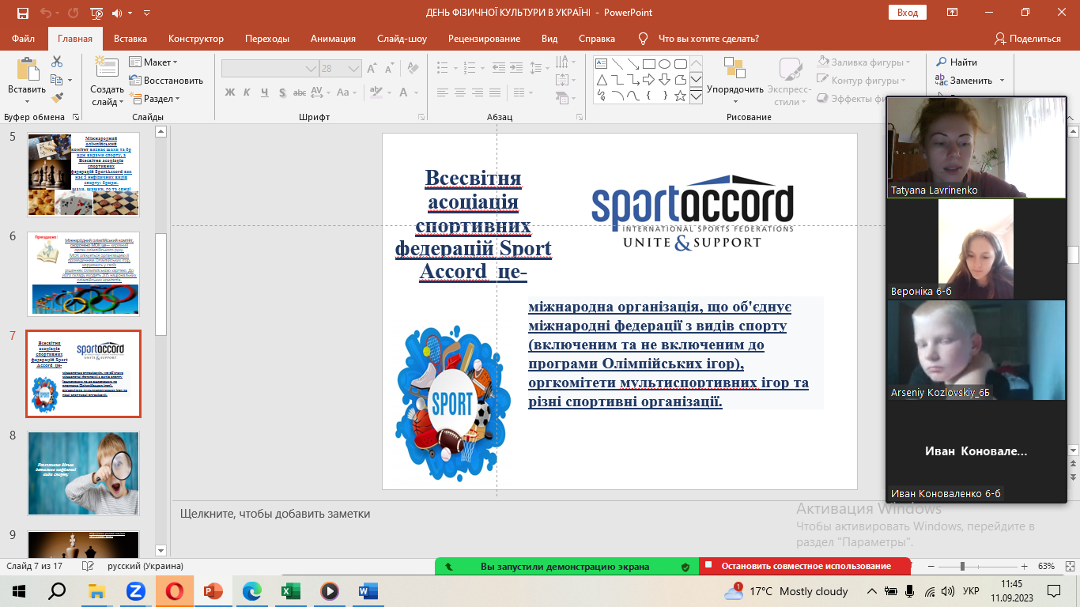Open the font name combo box
This screenshot has width=1080, height=607.
(x=270, y=69)
